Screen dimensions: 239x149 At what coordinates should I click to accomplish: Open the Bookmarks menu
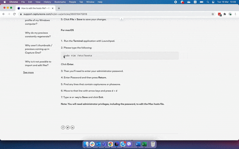point(60,2)
